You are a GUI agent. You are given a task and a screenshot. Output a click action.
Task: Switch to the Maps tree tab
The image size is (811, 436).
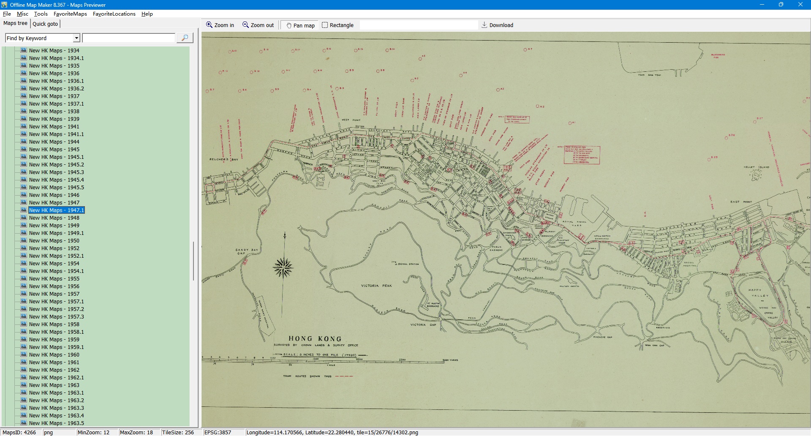(15, 23)
